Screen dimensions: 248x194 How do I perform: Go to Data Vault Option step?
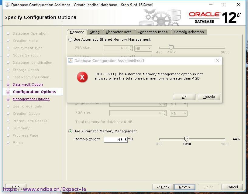tap(28, 84)
